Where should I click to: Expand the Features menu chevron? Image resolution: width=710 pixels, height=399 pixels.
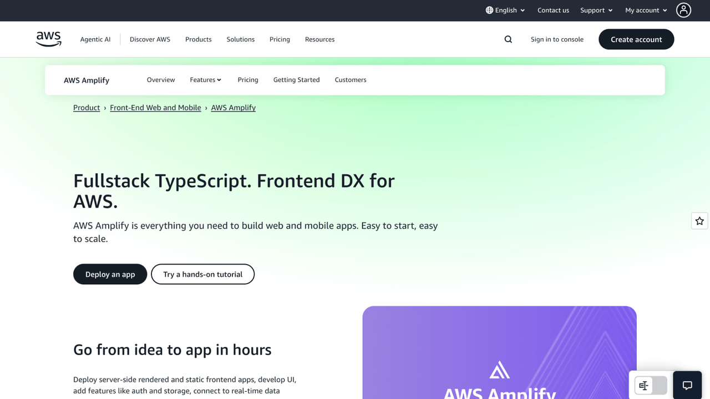(x=219, y=79)
